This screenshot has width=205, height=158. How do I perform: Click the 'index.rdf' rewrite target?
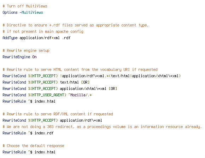(44, 133)
